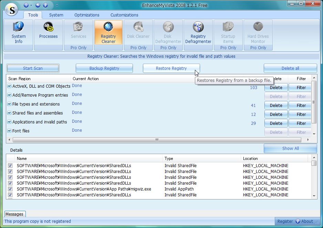Image resolution: width=323 pixels, height=228 pixels.
Task: Click the Delete all button
Action: click(290, 68)
